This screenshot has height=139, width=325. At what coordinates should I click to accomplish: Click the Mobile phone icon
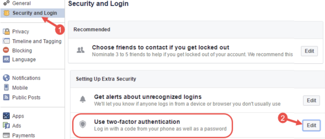click(x=6, y=88)
